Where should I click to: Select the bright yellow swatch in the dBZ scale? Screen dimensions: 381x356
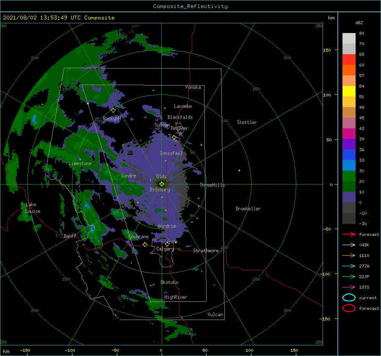[349, 91]
